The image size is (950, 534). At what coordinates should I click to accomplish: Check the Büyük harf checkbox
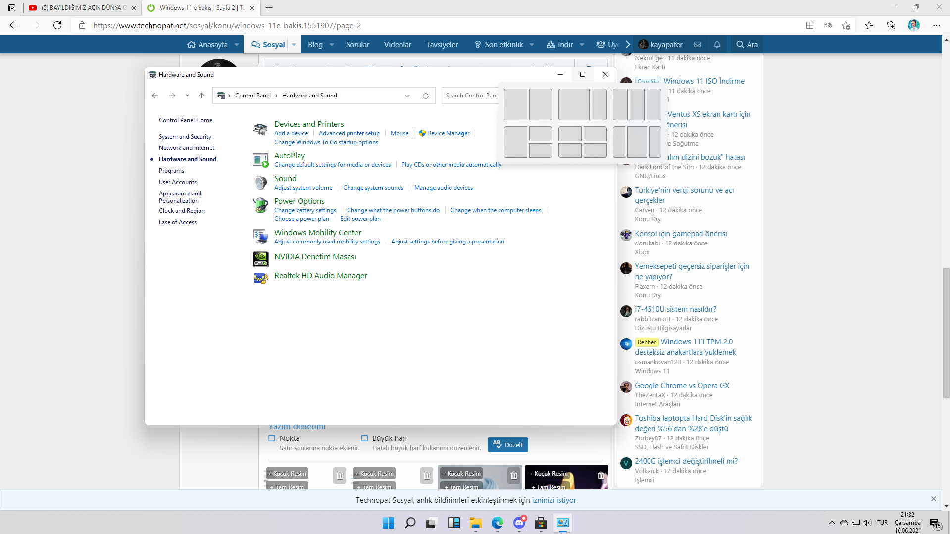[x=364, y=438]
